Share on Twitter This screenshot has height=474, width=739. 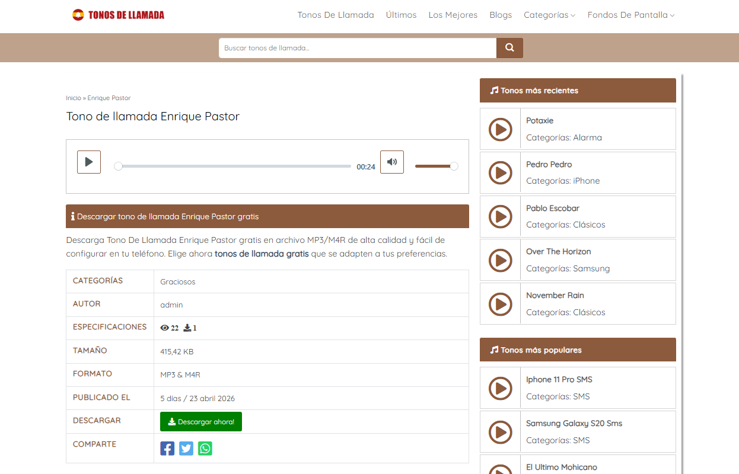[x=186, y=449]
